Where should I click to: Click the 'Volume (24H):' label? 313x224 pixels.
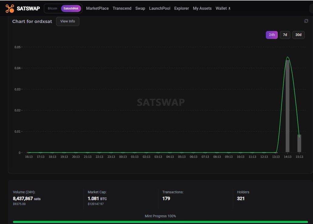[x=24, y=192]
